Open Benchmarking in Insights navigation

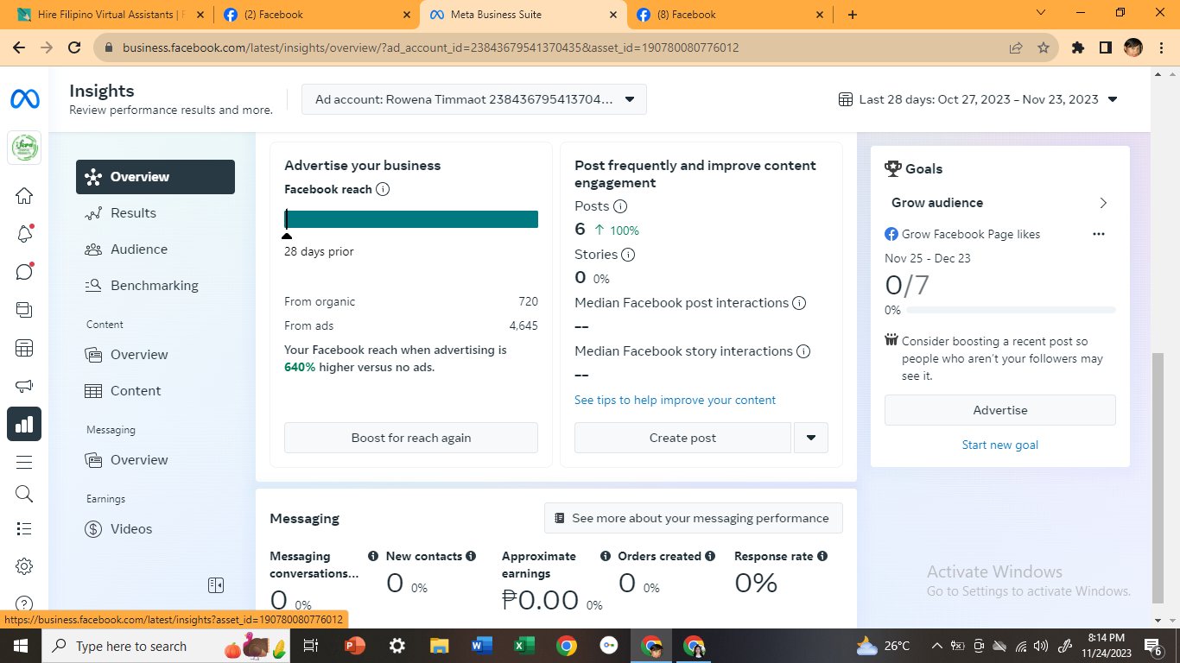tap(155, 286)
